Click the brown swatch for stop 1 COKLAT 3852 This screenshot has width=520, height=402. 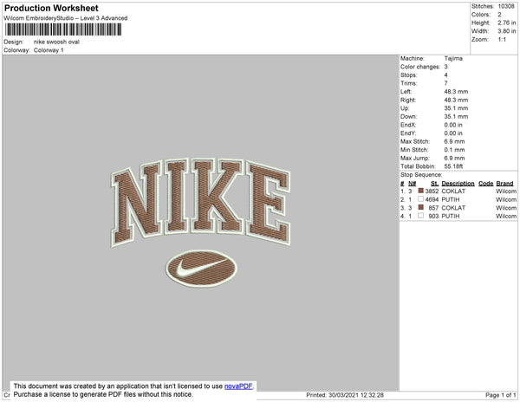[421, 191]
